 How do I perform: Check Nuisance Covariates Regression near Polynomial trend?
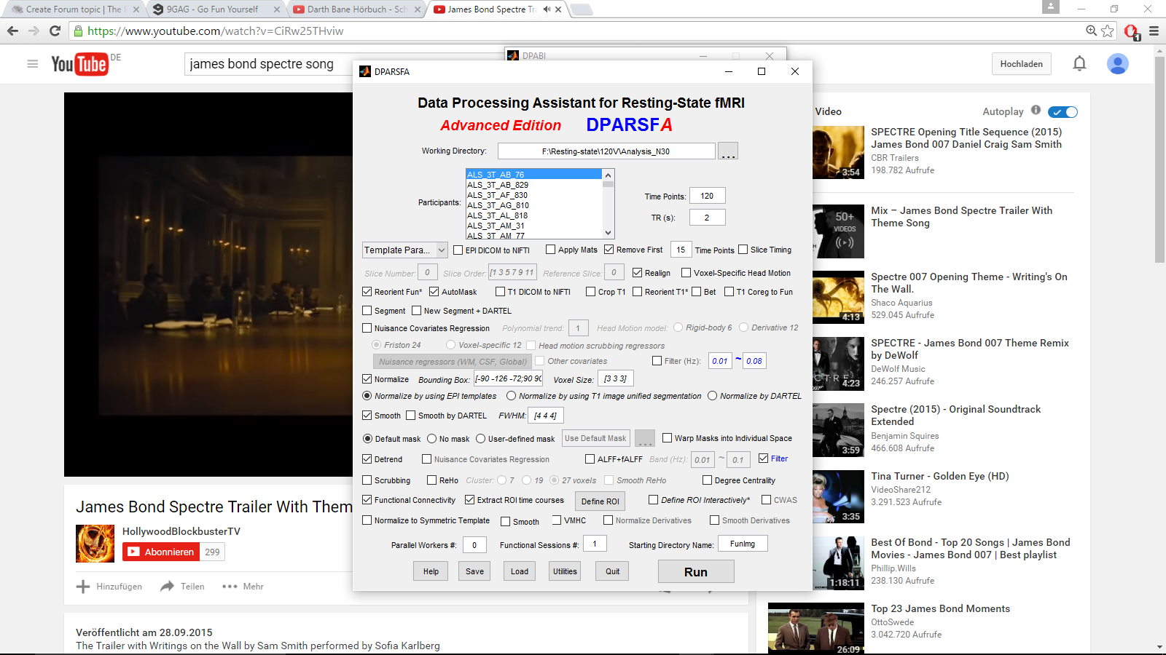367,328
